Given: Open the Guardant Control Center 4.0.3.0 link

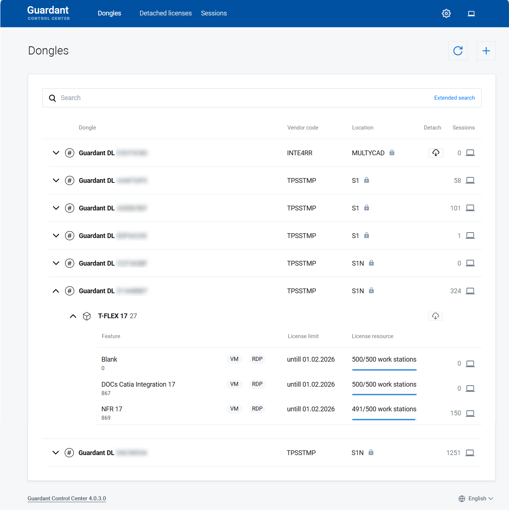Looking at the screenshot, I should pos(67,499).
